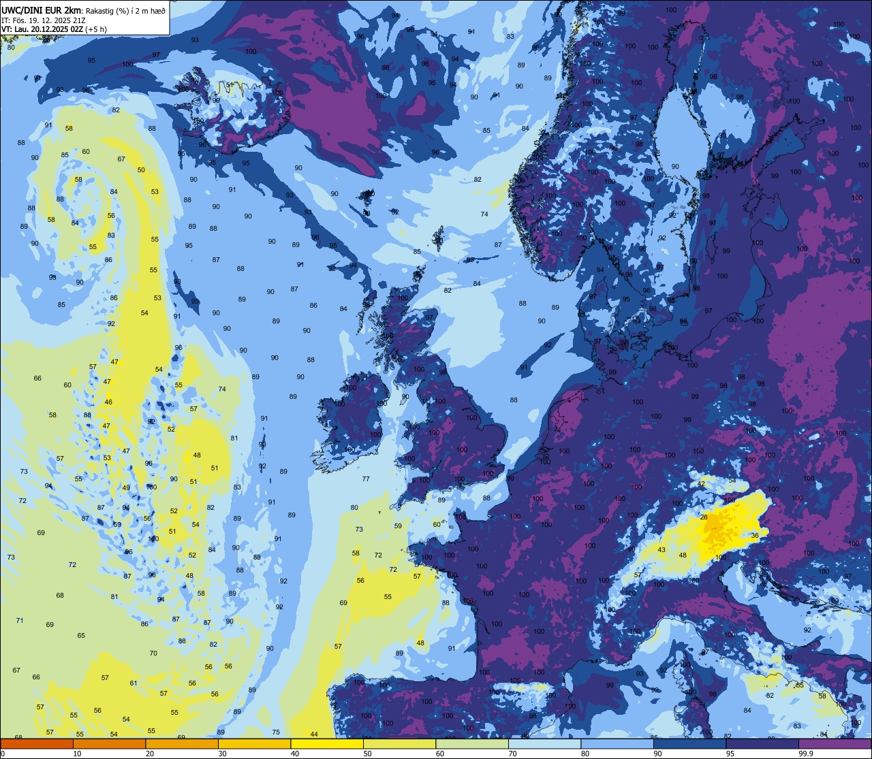The height and width of the screenshot is (759, 872).
Task: Click the humidity value '44' above the legend
Action: 314,734
